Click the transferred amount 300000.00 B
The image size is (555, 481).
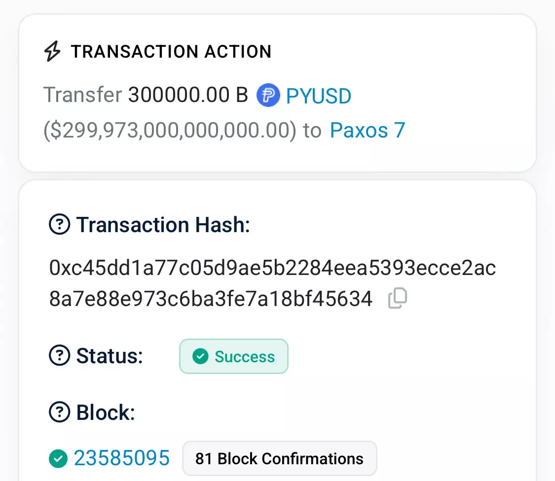coord(188,95)
